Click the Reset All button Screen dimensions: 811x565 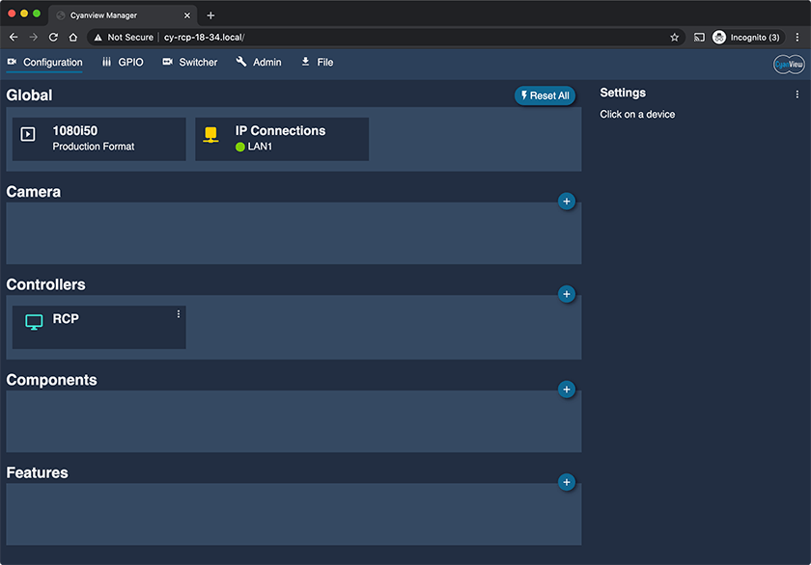[x=545, y=95]
